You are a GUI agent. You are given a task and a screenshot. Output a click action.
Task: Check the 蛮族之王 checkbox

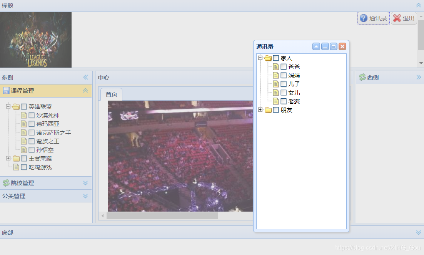pos(32,141)
